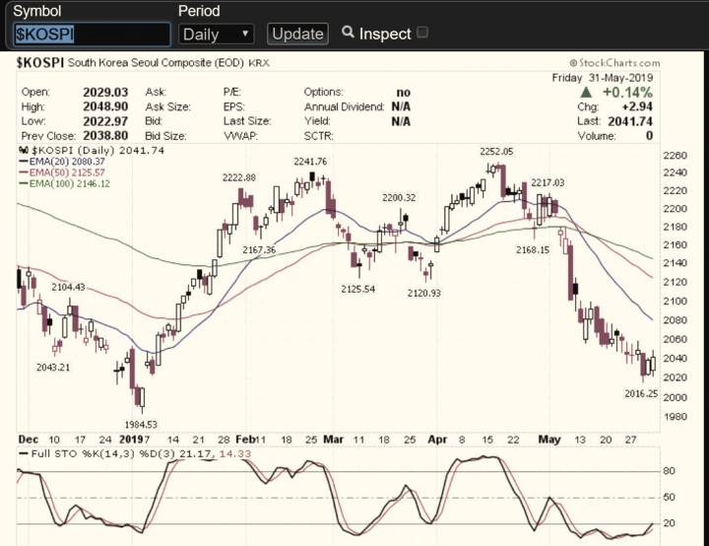Click the 2120.93 price label

click(423, 293)
